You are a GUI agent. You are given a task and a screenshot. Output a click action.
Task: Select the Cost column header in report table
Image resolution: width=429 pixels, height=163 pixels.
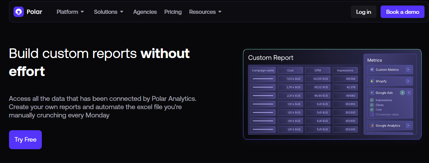coord(290,70)
